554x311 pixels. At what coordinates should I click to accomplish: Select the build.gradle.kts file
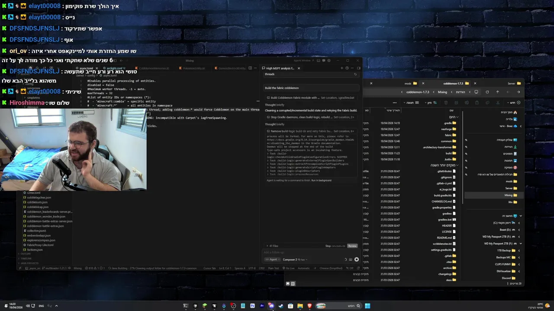[445, 195]
